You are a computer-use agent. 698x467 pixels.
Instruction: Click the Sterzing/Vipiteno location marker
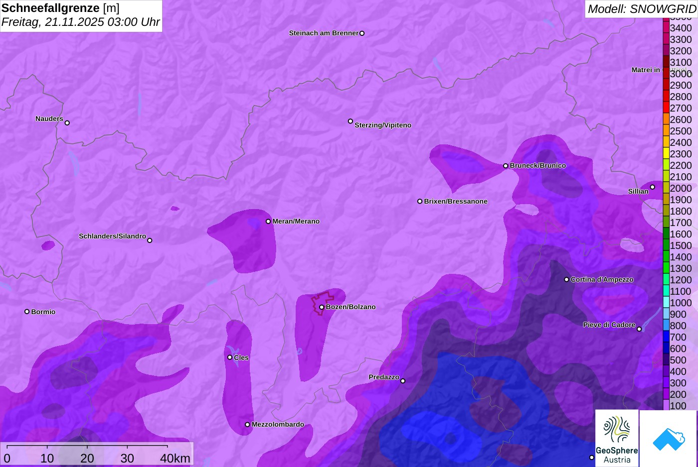click(x=350, y=121)
